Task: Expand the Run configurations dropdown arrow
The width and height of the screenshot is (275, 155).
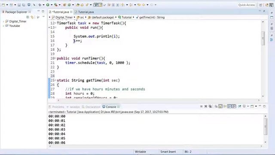Action: coord(52,5)
